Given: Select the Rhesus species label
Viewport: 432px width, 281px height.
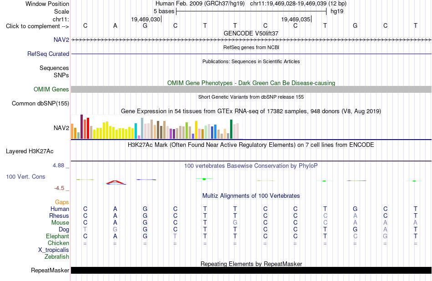Looking at the screenshot, I should tap(59, 216).
